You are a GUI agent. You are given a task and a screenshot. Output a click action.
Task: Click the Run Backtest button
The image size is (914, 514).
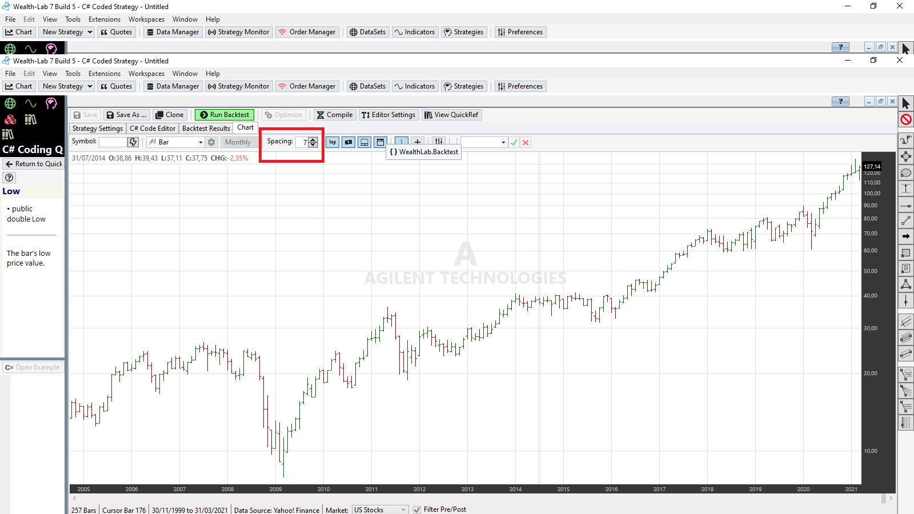(225, 115)
